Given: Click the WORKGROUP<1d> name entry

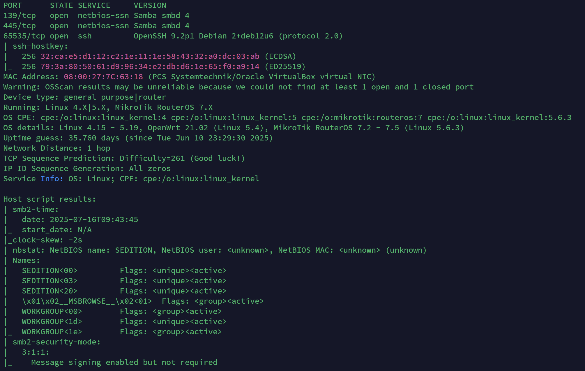Looking at the screenshot, I should point(52,321).
